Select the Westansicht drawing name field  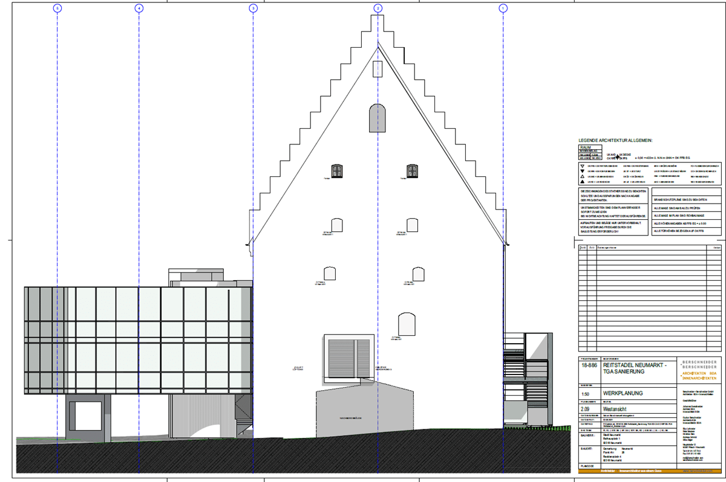tap(616, 408)
